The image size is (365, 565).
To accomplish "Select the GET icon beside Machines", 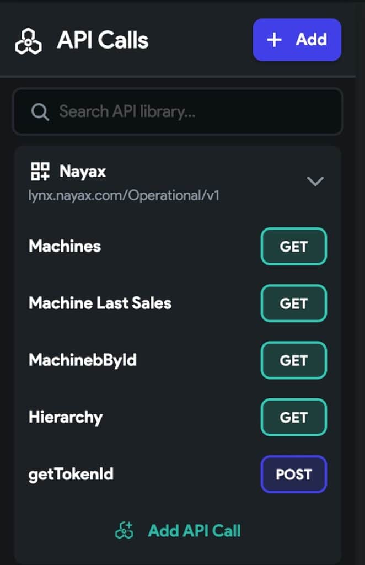I will [293, 247].
